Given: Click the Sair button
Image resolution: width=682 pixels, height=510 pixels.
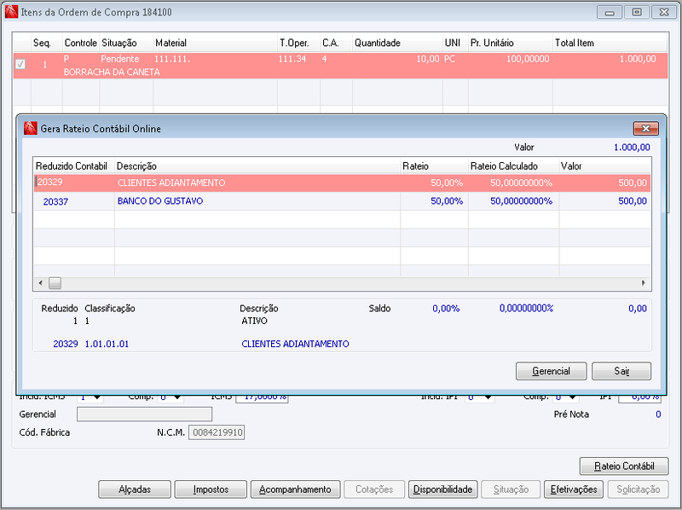Looking at the screenshot, I should coord(621,371).
